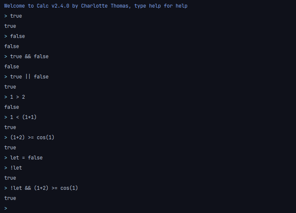Click the first '> true' command line
296x213 pixels.
13,16
